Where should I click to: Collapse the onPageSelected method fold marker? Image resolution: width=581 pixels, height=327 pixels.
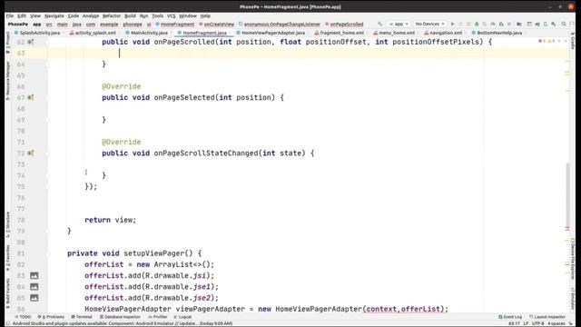[x=47, y=97]
